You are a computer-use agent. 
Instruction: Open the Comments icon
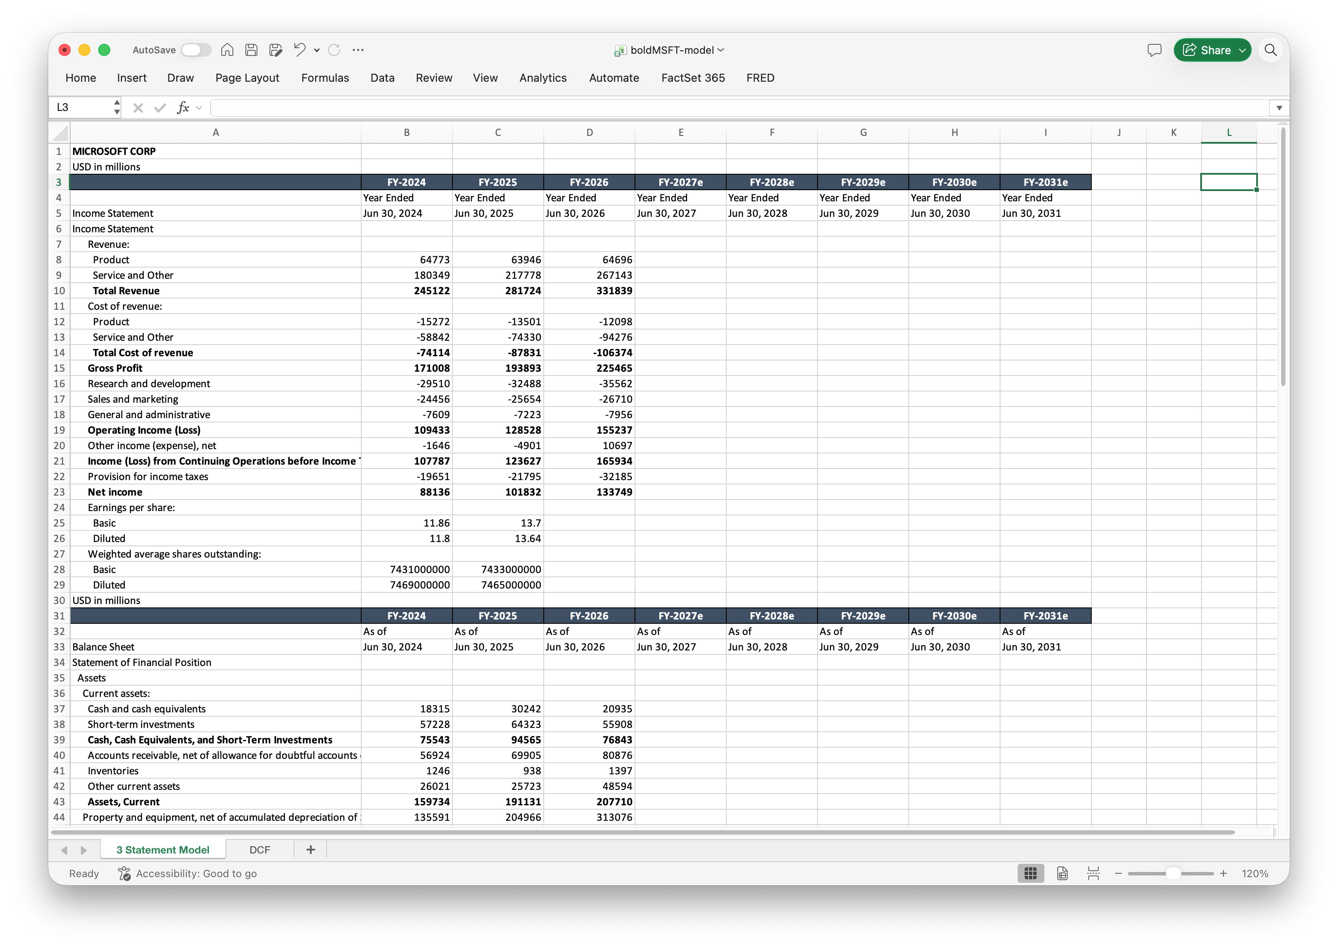1154,50
